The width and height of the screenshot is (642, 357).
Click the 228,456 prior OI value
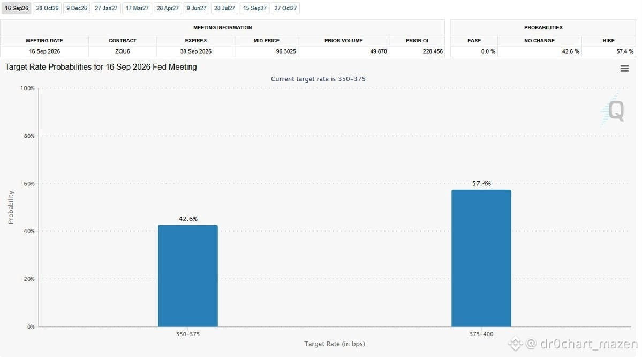click(x=433, y=51)
